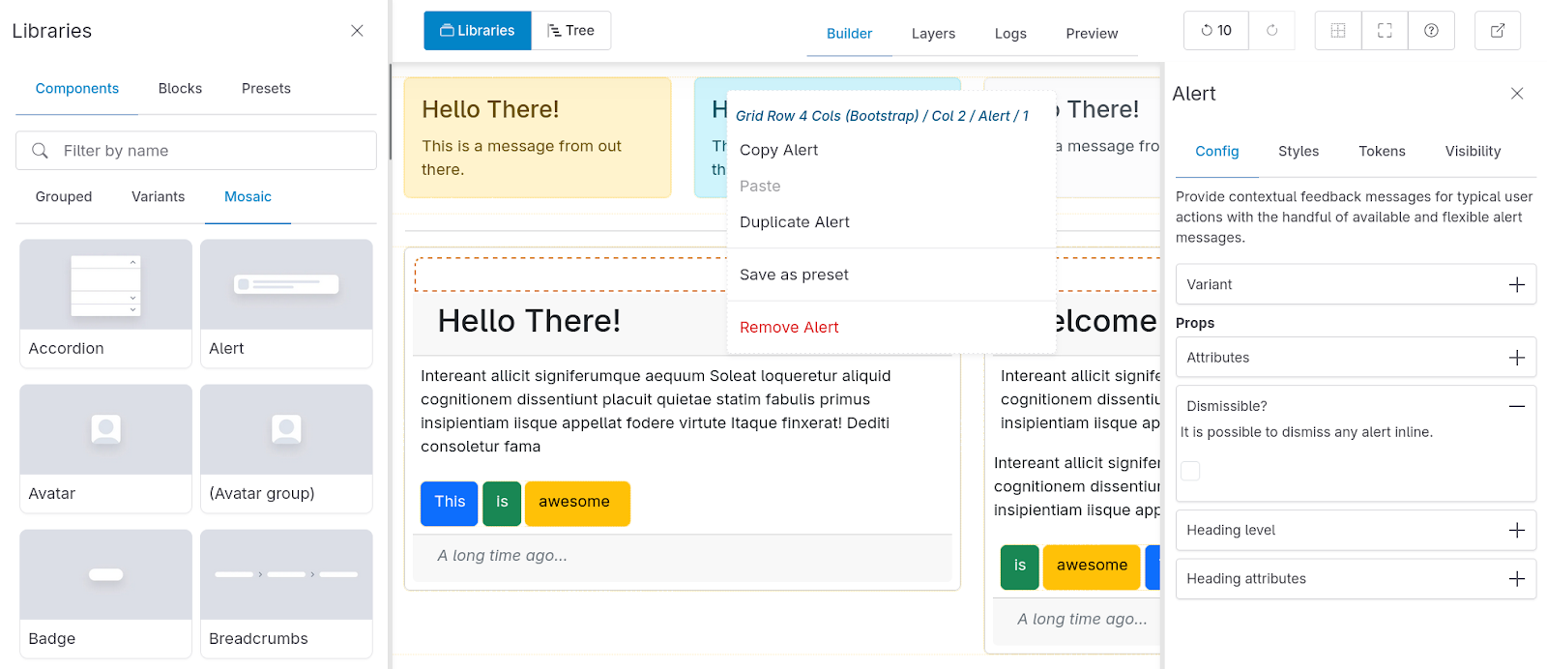Click the undo button showing 10

point(1216,31)
